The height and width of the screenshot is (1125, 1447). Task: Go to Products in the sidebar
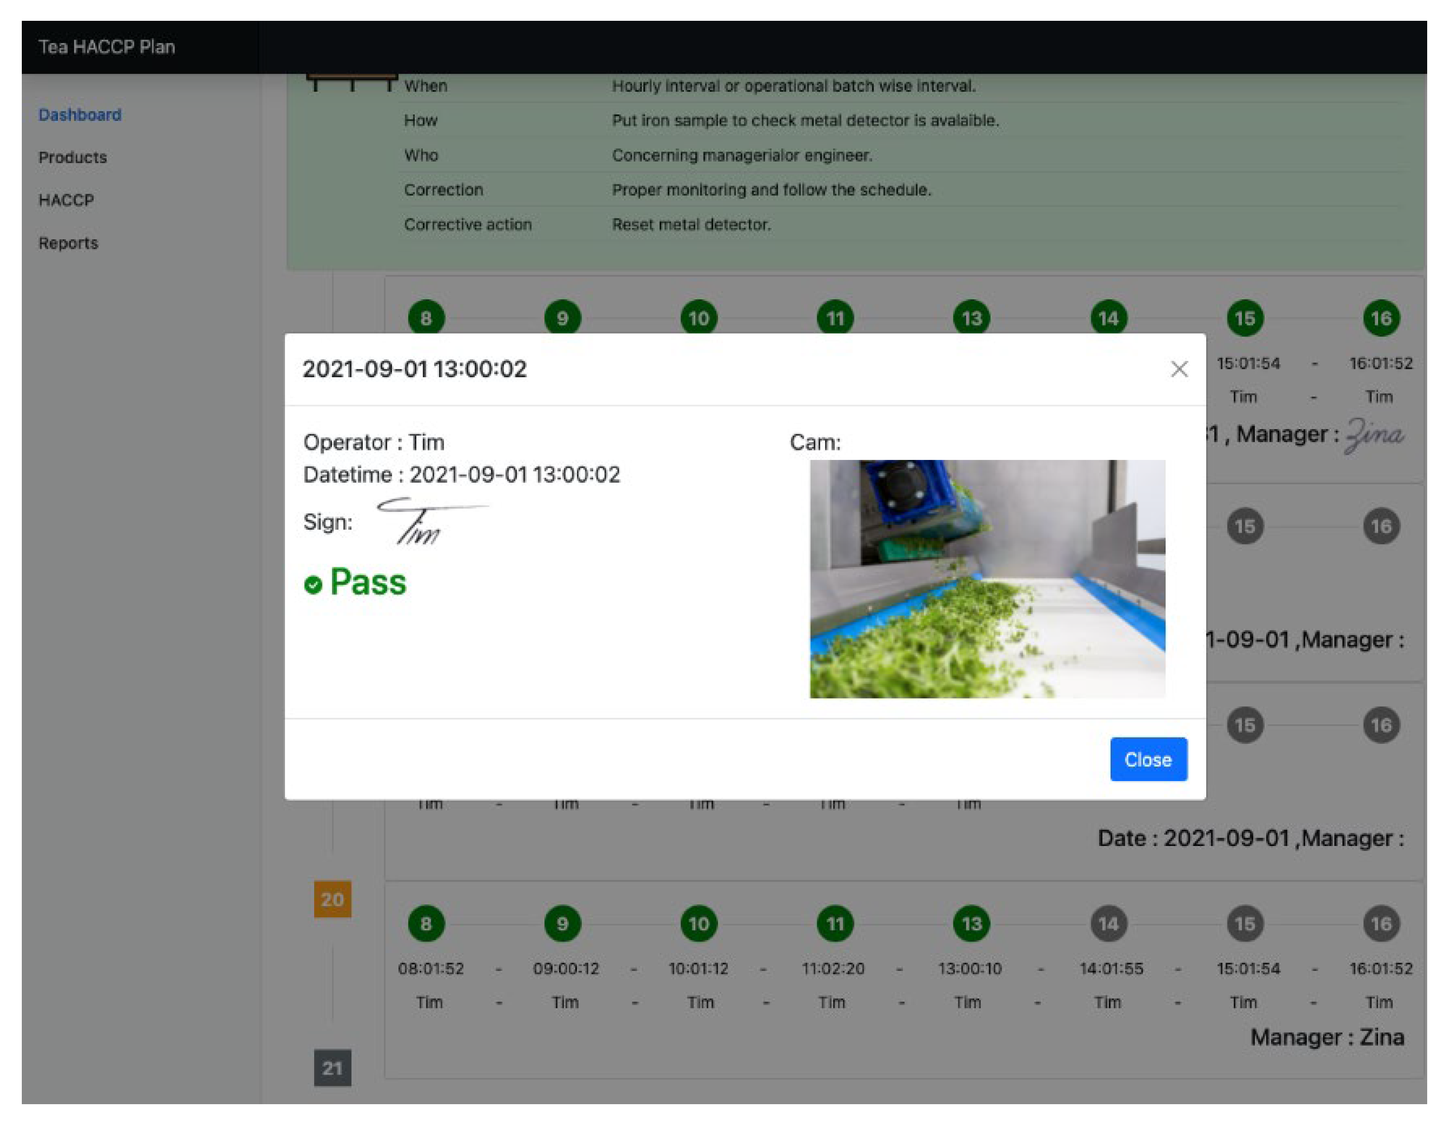tap(72, 157)
